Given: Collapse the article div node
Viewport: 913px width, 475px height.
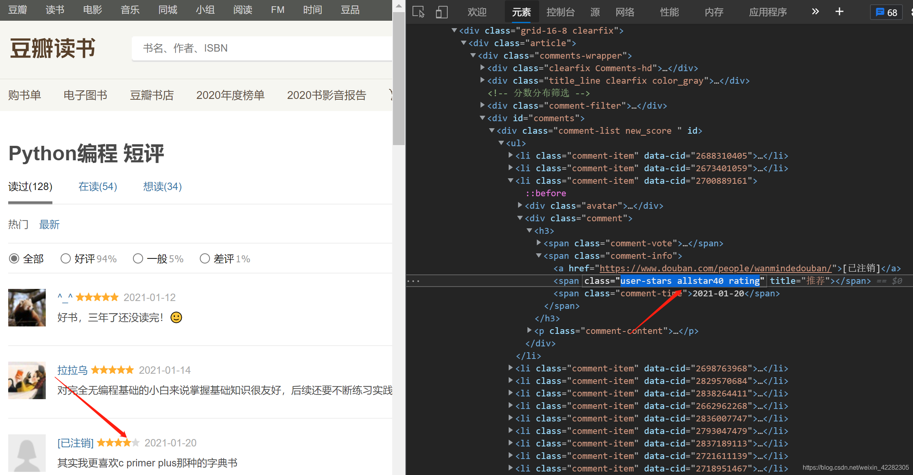Looking at the screenshot, I should pyautogui.click(x=463, y=43).
